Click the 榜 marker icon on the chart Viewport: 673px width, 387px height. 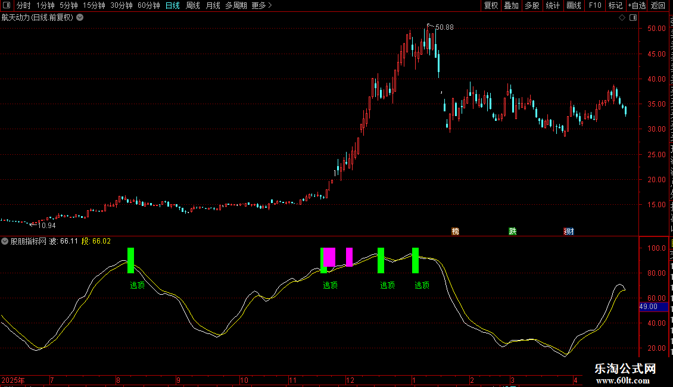point(456,231)
